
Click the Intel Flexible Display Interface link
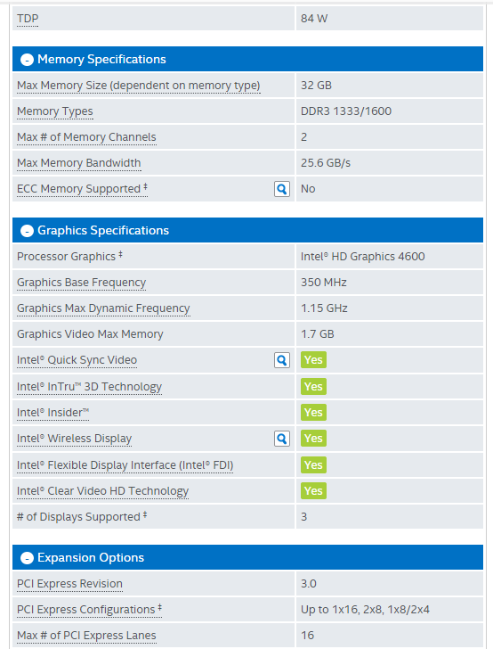pyautogui.click(x=125, y=465)
